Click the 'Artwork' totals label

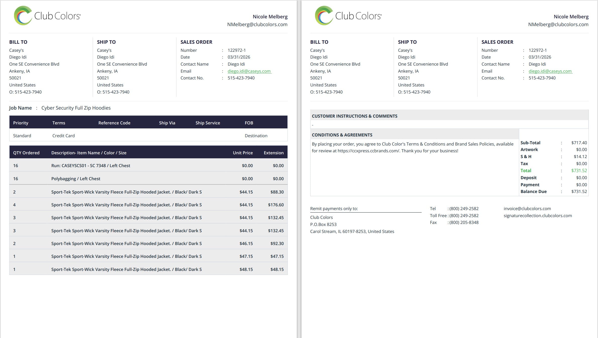[x=529, y=150]
